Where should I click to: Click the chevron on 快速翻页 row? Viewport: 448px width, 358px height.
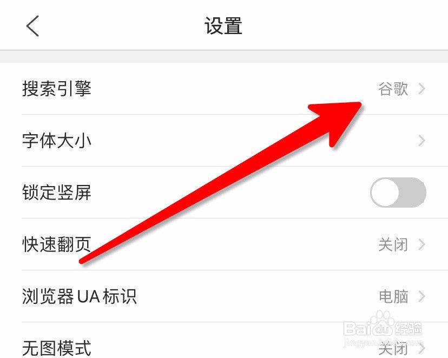point(421,244)
